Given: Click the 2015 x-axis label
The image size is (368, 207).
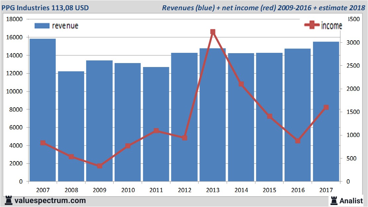Looking at the screenshot, I should [269, 190].
